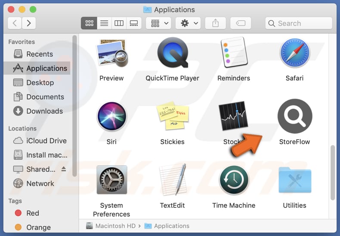Click the Share toolbar button
This screenshot has height=236, width=340.
215,23
